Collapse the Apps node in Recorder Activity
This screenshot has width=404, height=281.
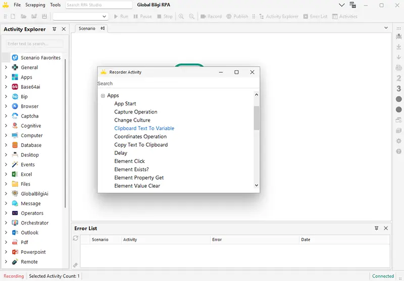click(103, 96)
